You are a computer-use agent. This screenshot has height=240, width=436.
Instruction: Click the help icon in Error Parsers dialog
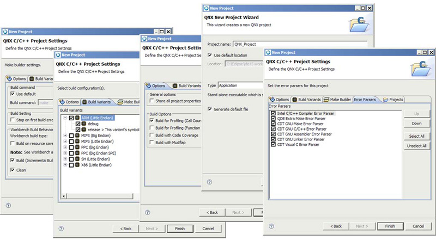coord(271,225)
